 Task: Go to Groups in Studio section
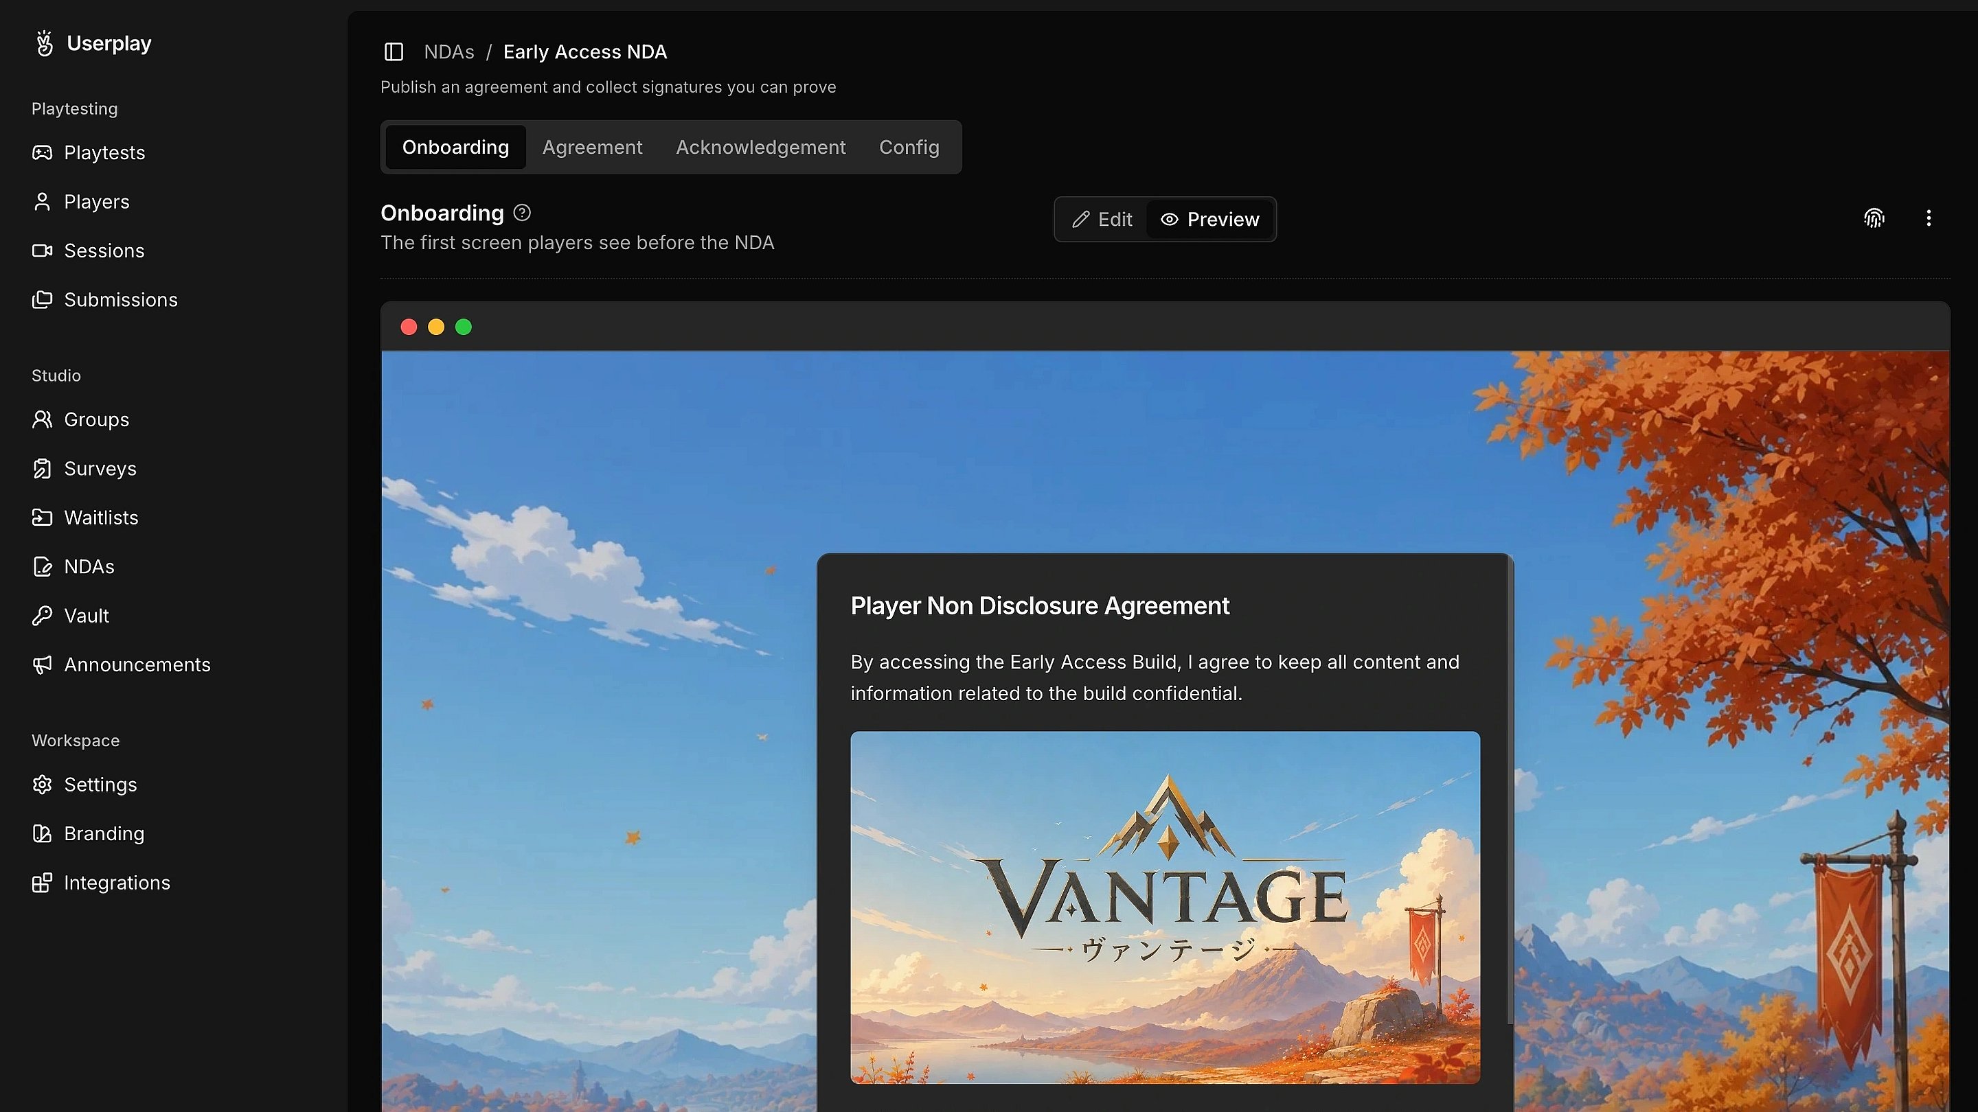point(97,419)
